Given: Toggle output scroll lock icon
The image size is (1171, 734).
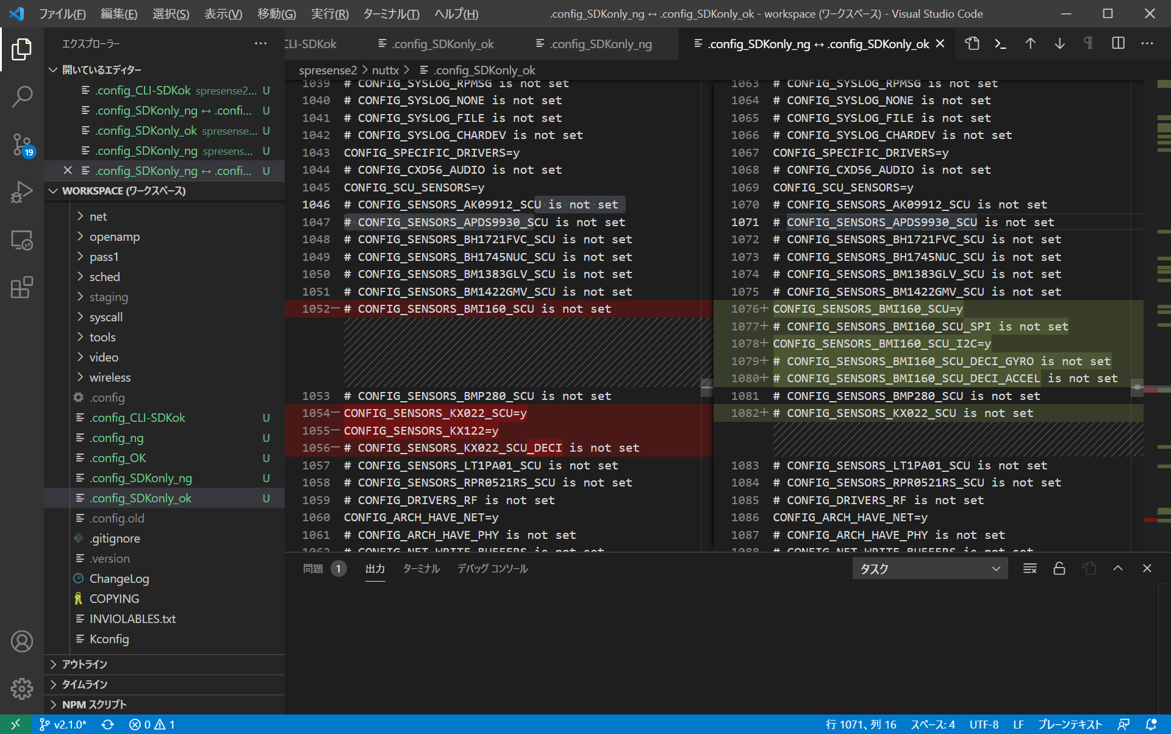Looking at the screenshot, I should point(1059,569).
